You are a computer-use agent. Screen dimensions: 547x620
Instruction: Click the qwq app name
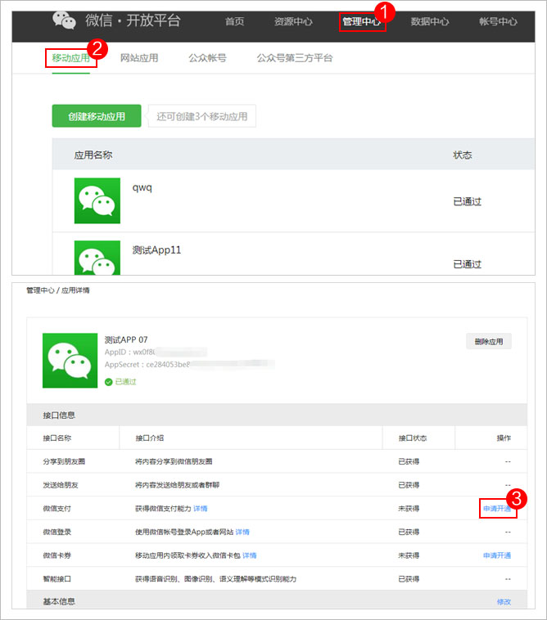142,187
